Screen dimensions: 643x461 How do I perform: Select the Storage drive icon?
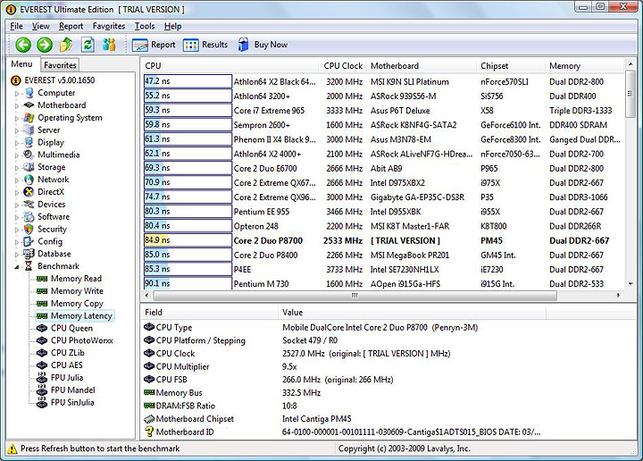(x=29, y=167)
